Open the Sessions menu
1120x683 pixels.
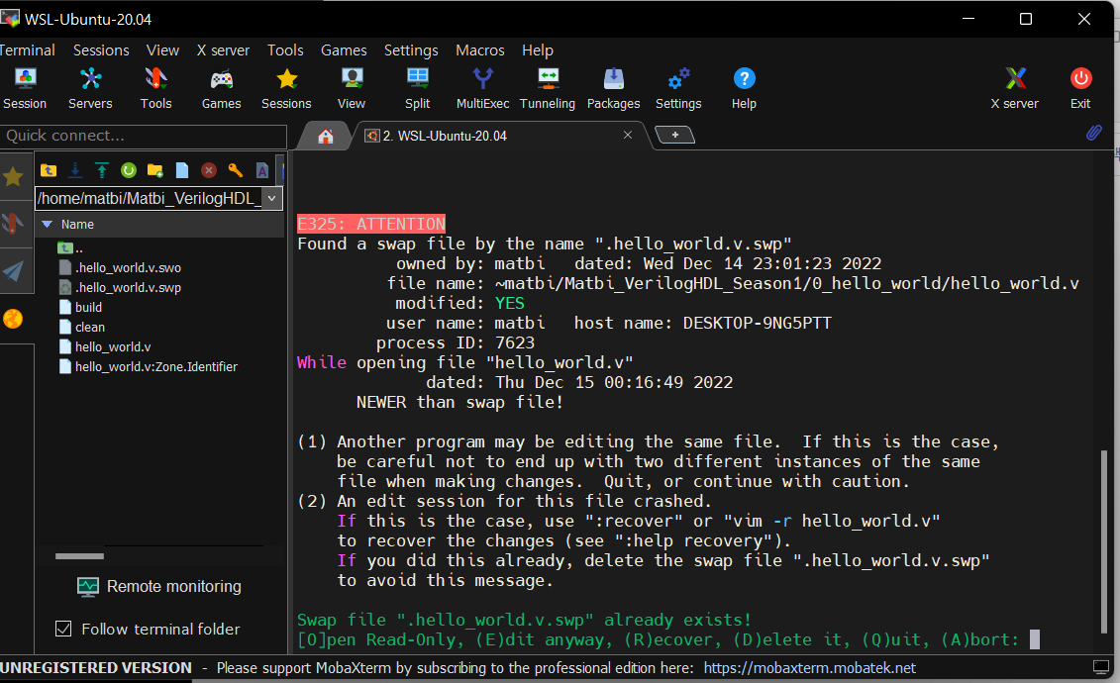(x=101, y=50)
